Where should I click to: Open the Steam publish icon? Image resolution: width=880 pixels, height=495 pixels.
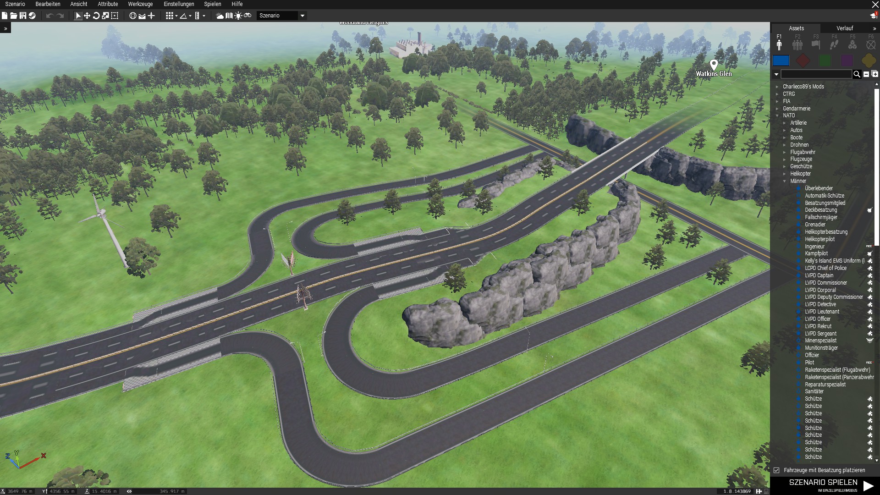click(x=32, y=16)
